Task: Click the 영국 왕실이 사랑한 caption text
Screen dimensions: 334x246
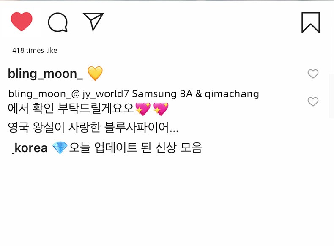Action: pyautogui.click(x=54, y=127)
